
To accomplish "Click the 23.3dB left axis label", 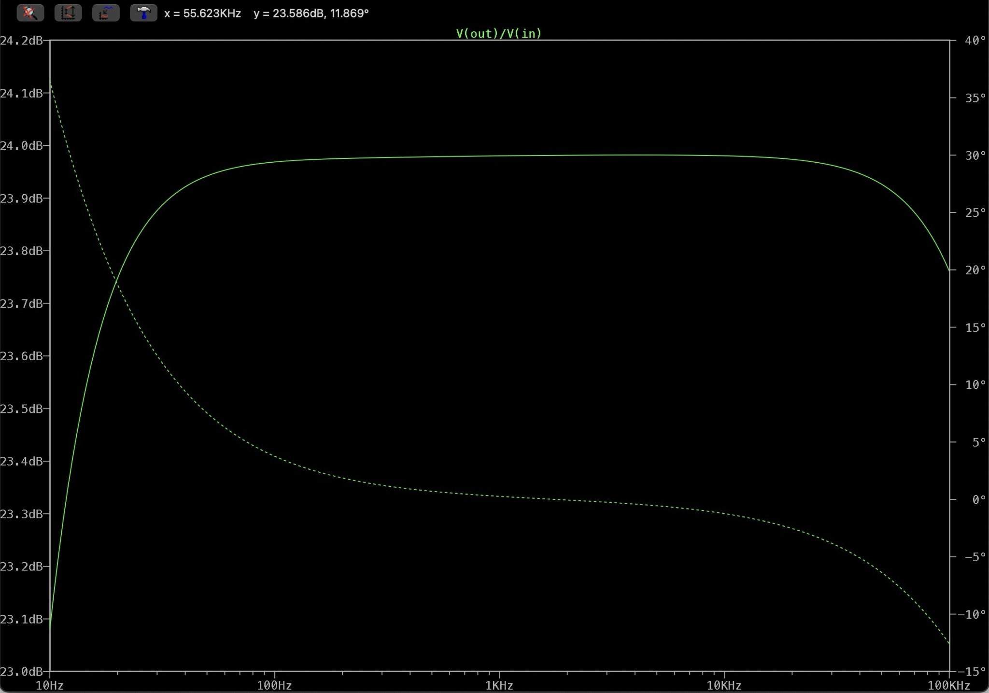I will 22,514.
